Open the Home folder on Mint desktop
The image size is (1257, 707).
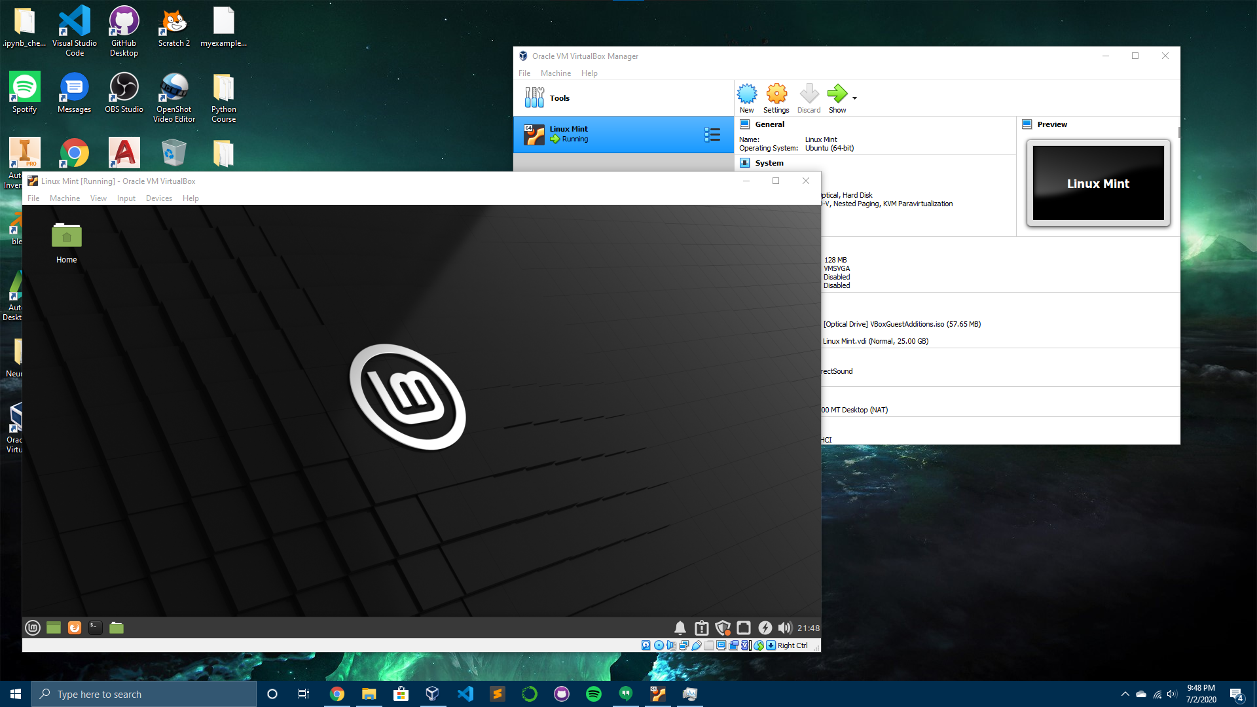[x=66, y=242]
